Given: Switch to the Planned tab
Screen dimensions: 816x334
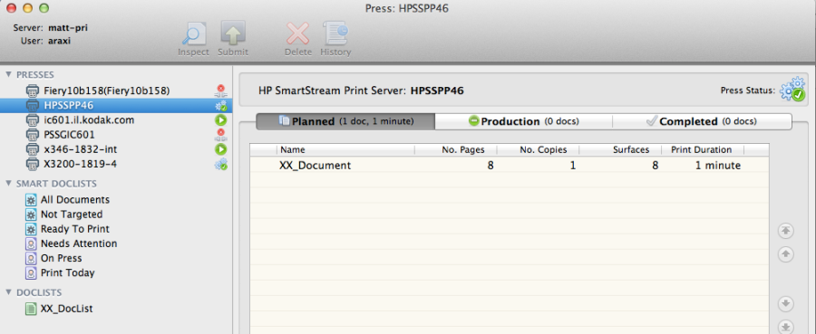Looking at the screenshot, I should [345, 121].
